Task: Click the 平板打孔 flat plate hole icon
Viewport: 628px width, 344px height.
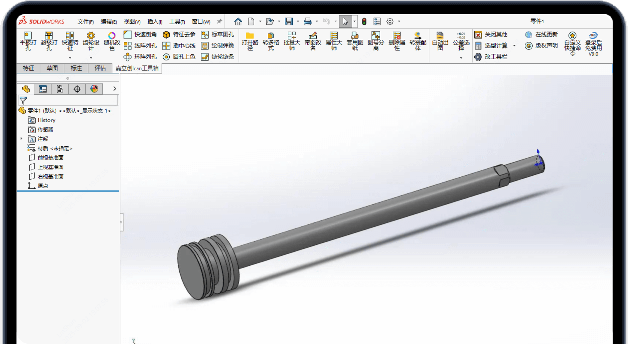Action: pos(28,36)
